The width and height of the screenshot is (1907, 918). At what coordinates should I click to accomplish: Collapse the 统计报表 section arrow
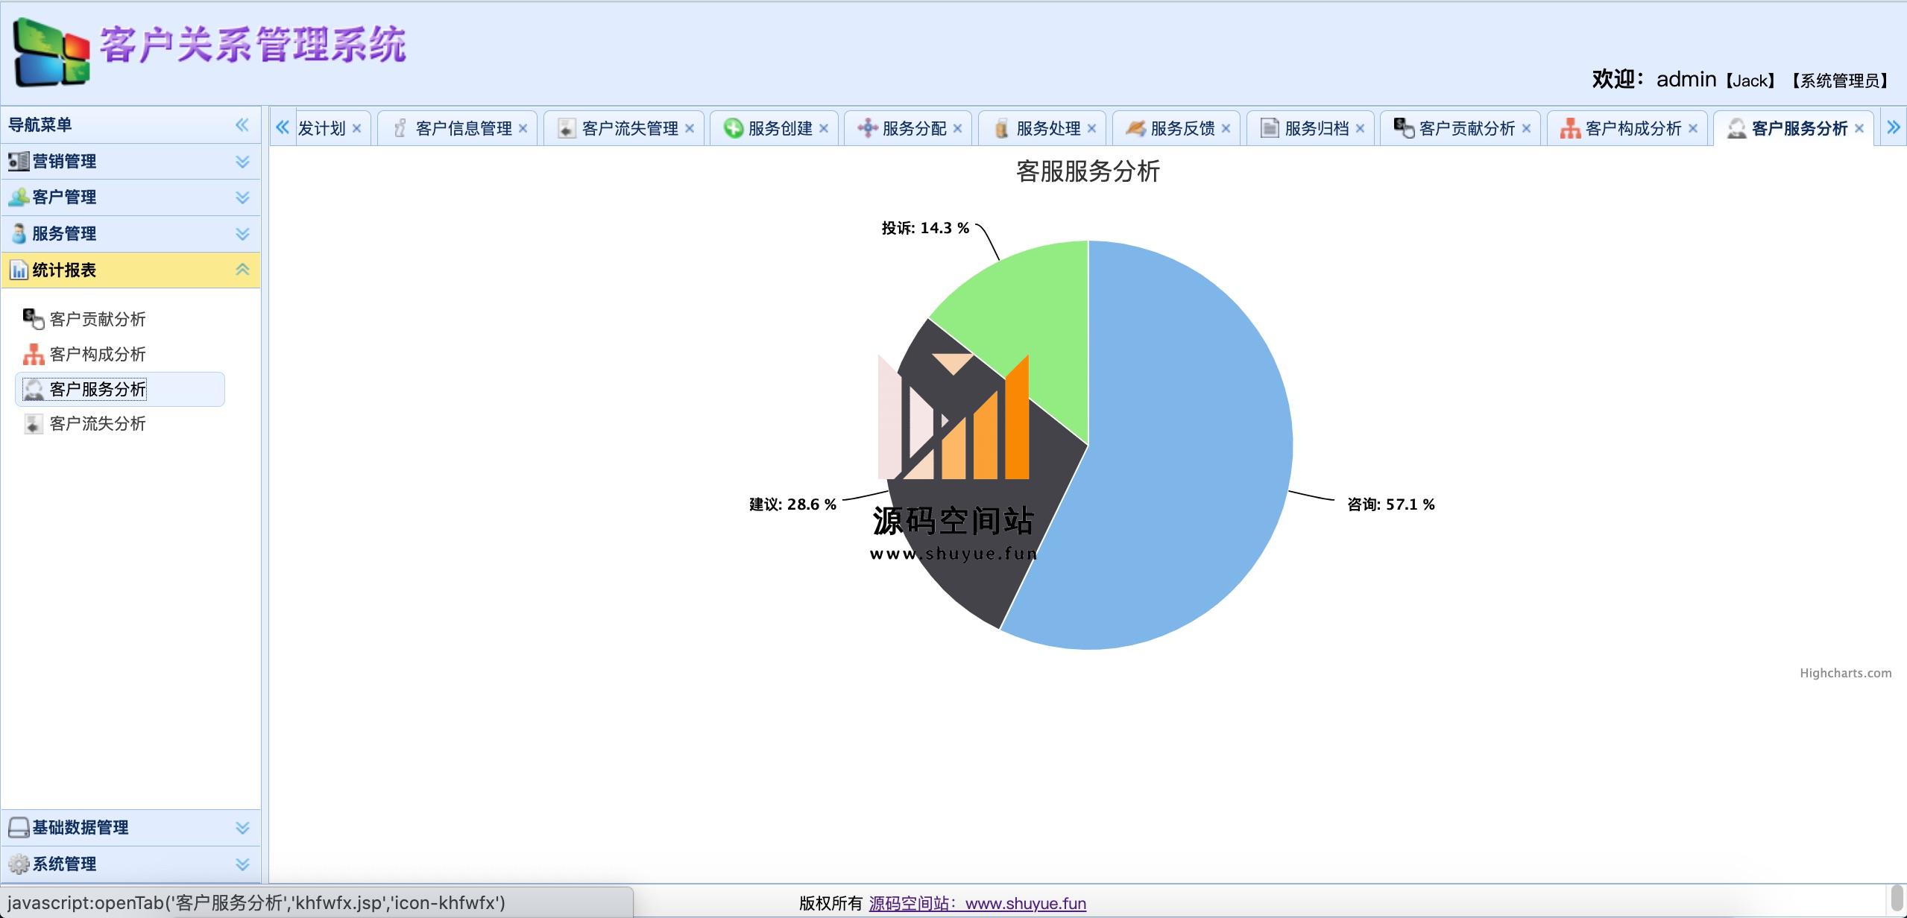click(x=242, y=270)
